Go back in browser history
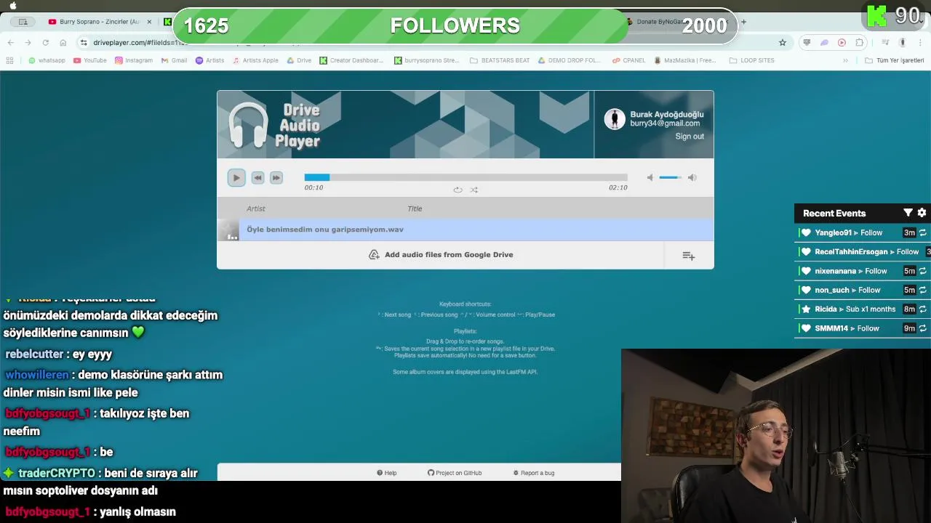The image size is (931, 523). [x=11, y=43]
